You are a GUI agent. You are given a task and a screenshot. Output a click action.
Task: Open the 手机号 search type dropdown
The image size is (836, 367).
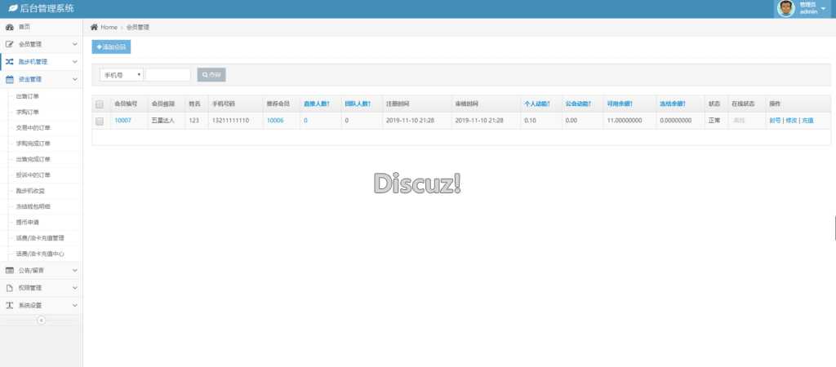tap(122, 74)
